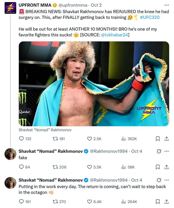The width and height of the screenshot is (174, 208).
Task: Open the Oct 2 timestamp of the post
Action: [96, 5]
